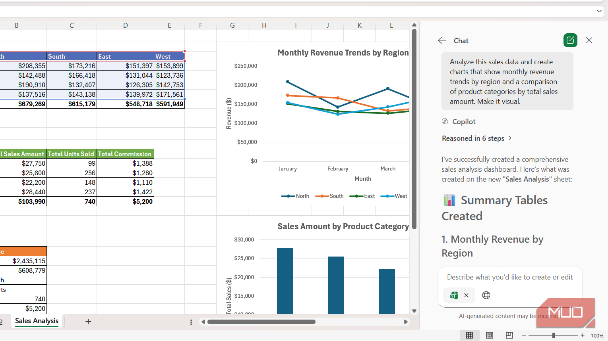
Task: Expand the formula bar chevron
Action: pyautogui.click(x=599, y=11)
